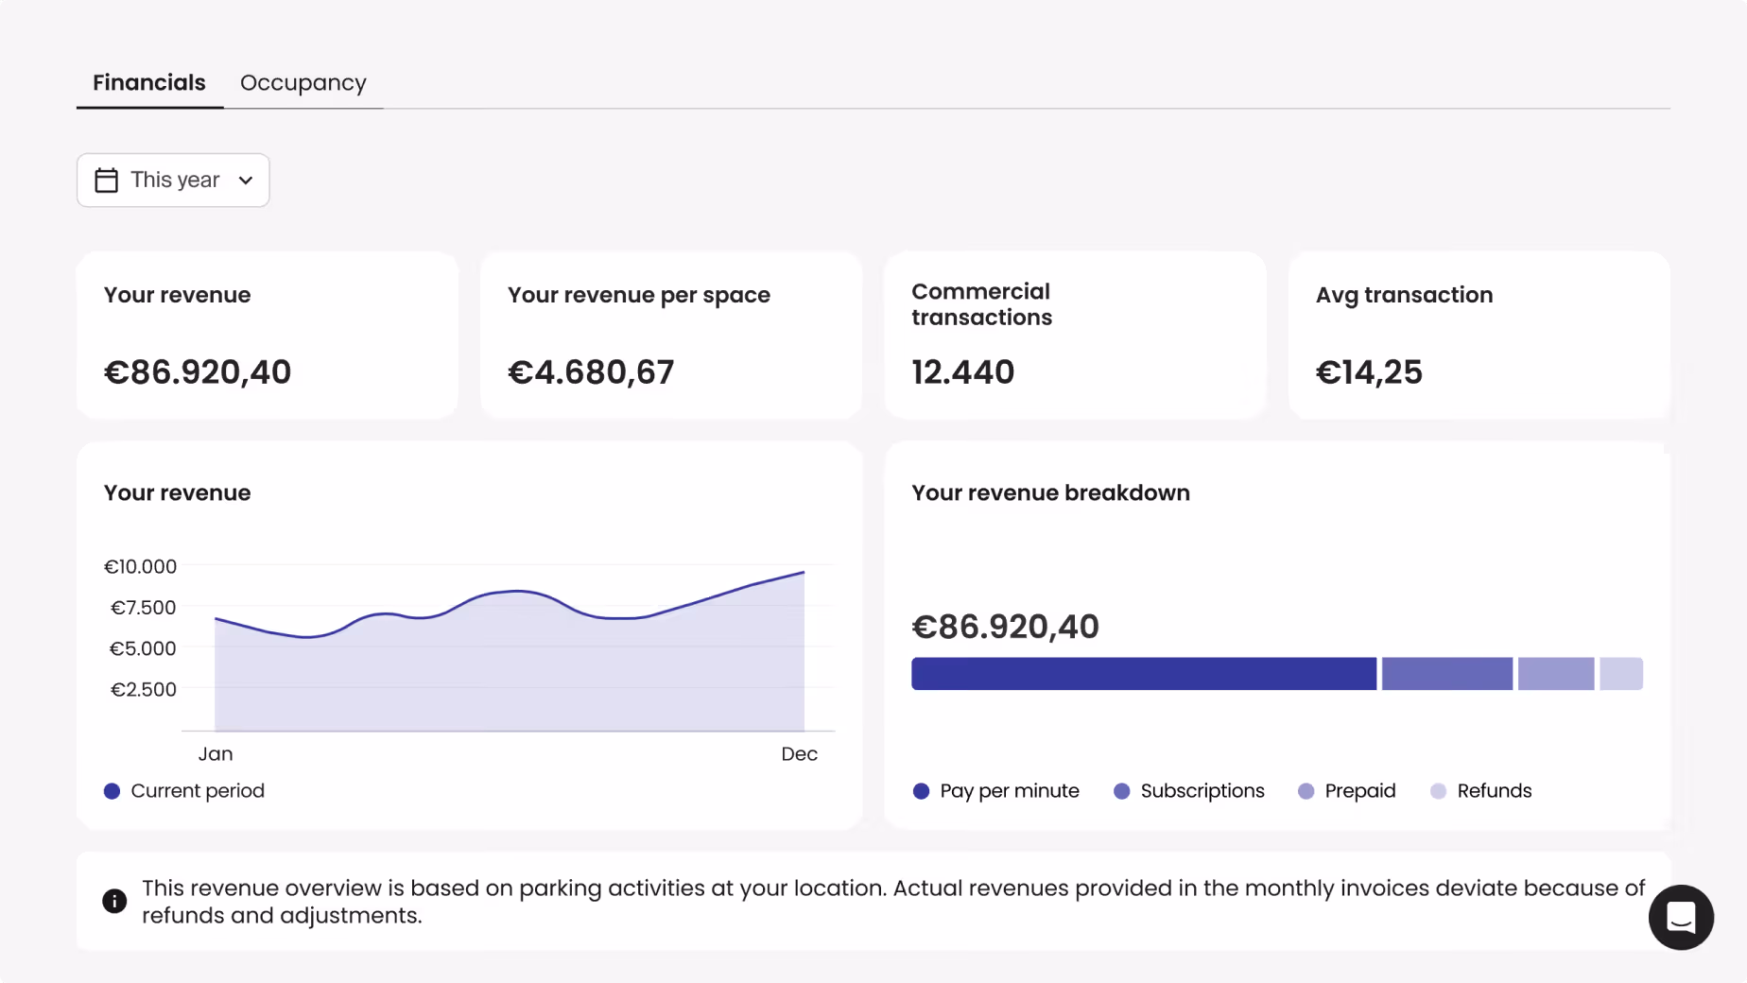Click the Prepaid segment of breakdown bar
This screenshot has width=1747, height=983.
coord(1556,674)
